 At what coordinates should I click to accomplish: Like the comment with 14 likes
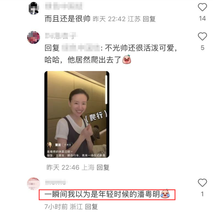pyautogui.click(x=202, y=7)
